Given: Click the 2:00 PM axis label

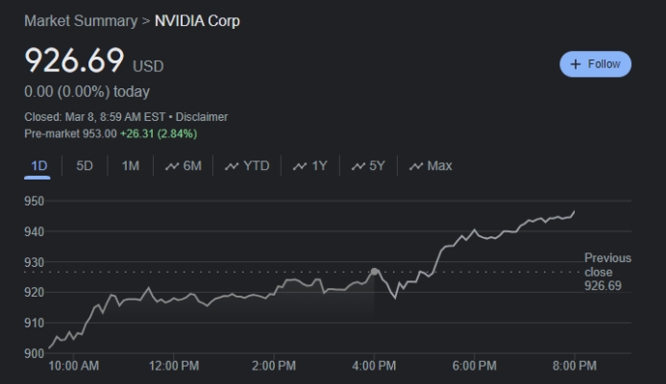Looking at the screenshot, I should (x=274, y=366).
